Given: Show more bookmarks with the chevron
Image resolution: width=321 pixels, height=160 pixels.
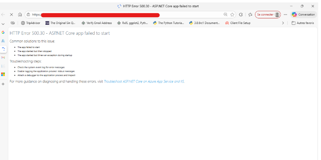Looking at the screenshot, I should tap(283, 23).
